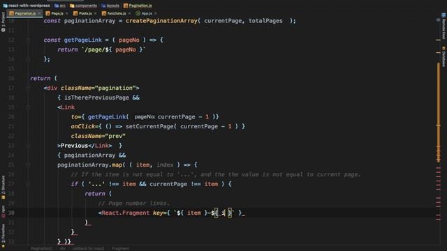Viewport: 447px width, 251px height.
Task: Open the Pagination.js editor tab
Action: (x=25, y=13)
